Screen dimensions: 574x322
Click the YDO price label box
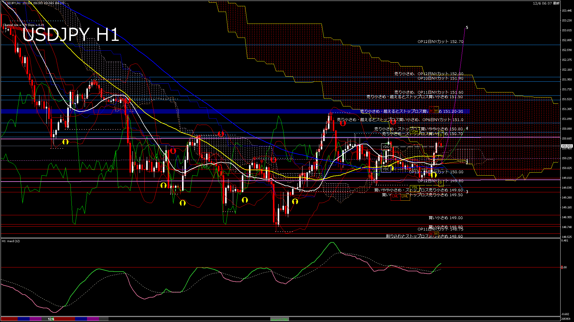click(386, 147)
